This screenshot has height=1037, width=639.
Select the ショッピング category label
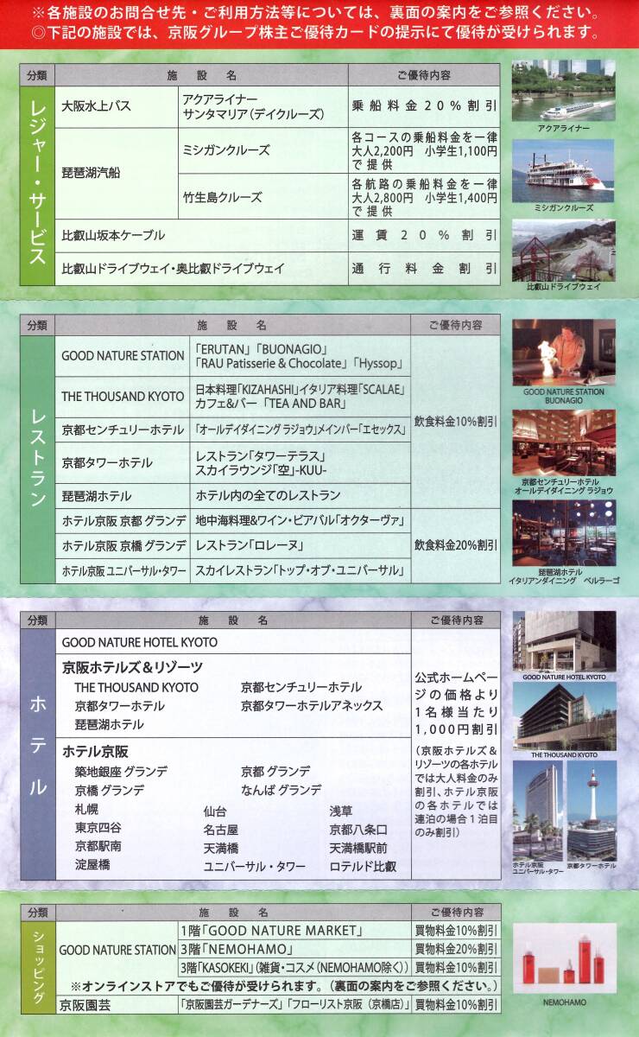click(37, 967)
